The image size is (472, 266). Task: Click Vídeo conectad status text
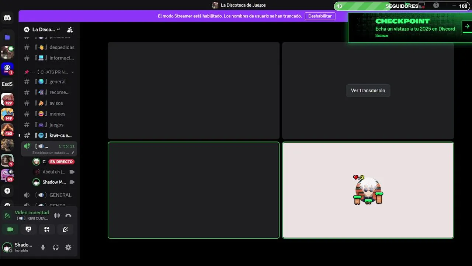32,212
